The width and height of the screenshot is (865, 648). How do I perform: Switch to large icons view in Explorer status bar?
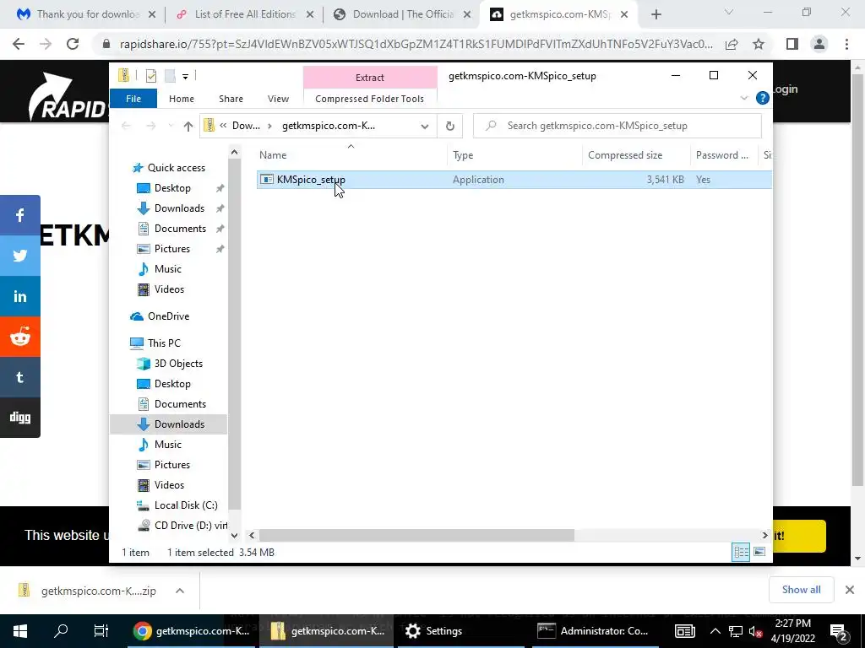click(759, 552)
